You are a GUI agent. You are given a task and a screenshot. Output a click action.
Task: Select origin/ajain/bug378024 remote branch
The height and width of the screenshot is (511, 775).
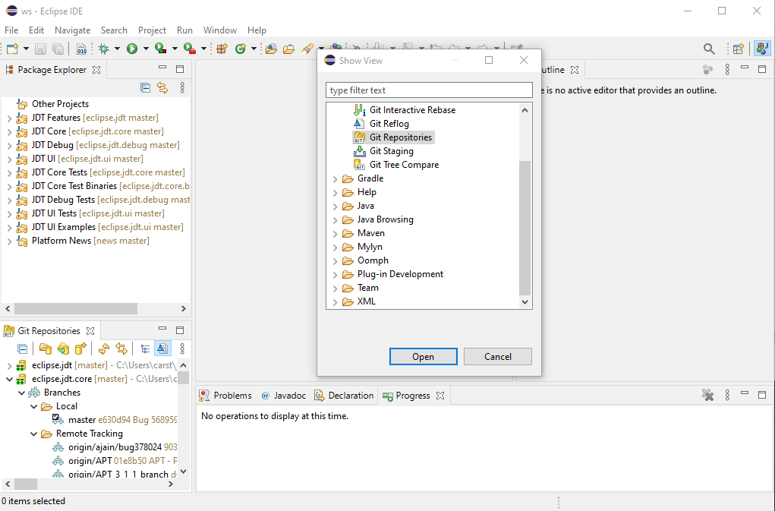point(114,447)
